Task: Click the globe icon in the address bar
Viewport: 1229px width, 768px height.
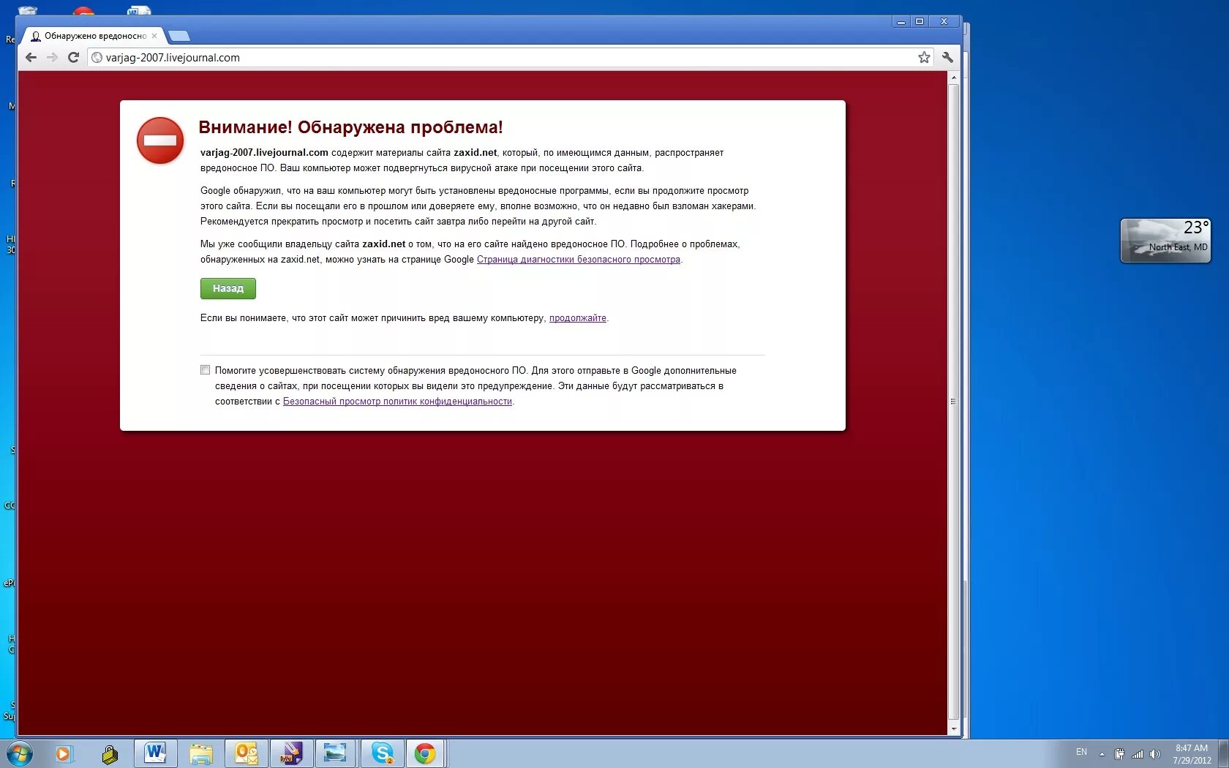Action: 97,58
